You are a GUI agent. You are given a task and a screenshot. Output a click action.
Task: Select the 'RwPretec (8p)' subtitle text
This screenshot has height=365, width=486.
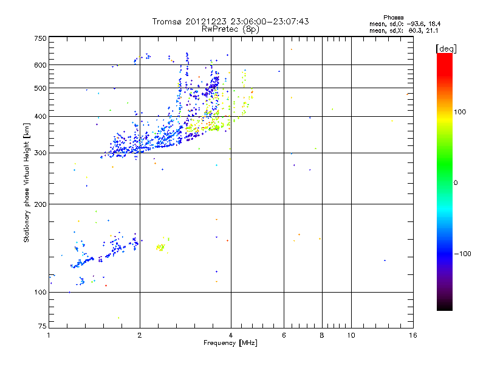click(x=230, y=29)
